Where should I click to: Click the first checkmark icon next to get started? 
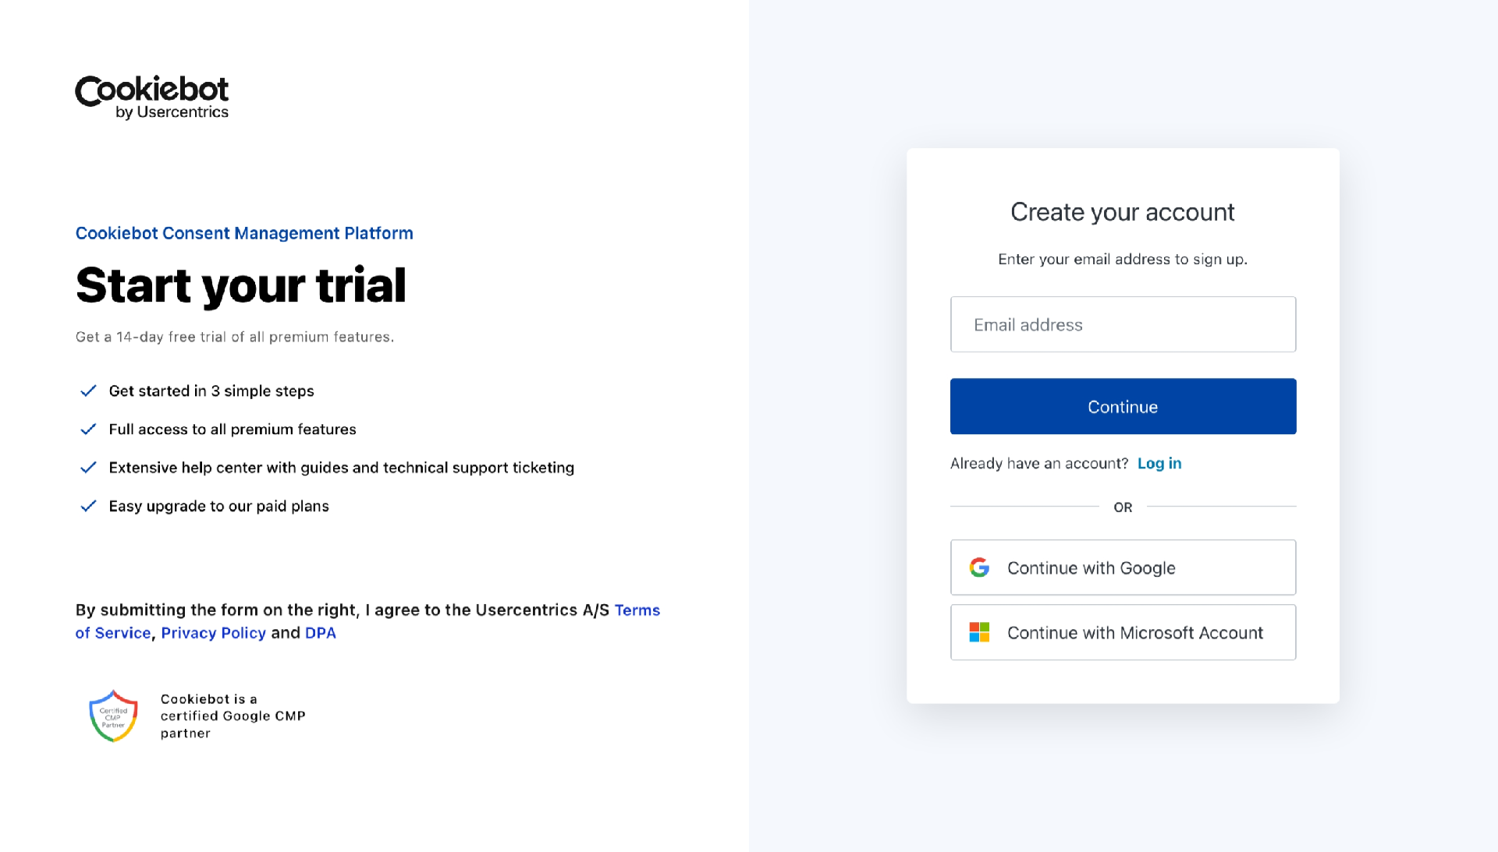87,391
